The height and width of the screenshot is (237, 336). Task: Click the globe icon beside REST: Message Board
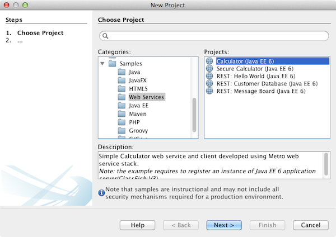[209, 91]
